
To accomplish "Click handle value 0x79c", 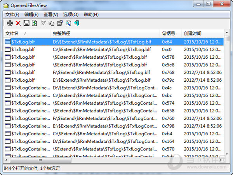I will click(x=168, y=80).
